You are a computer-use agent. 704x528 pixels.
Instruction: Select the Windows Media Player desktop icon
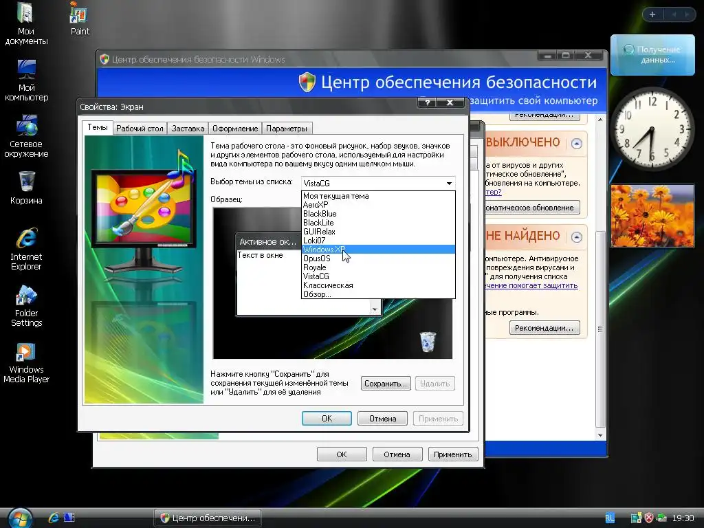tap(26, 363)
